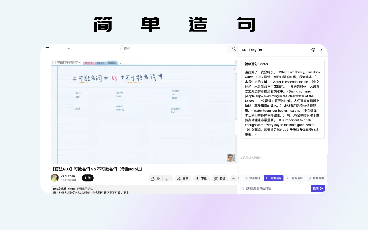
Task: Like the video with thumbs up
Action: (x=155, y=179)
